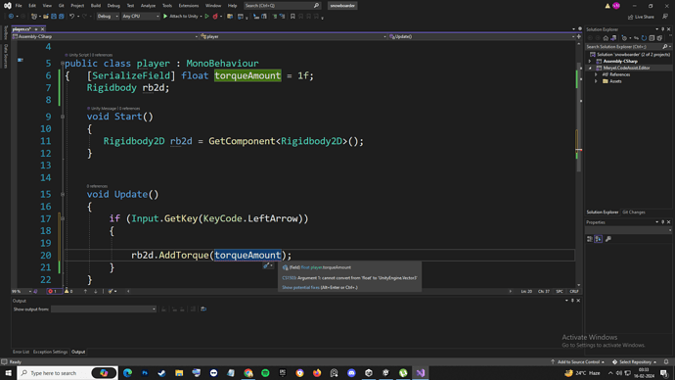Click the yellow warning notification triangle in title bar
The height and width of the screenshot is (380, 675).
coord(607,6)
